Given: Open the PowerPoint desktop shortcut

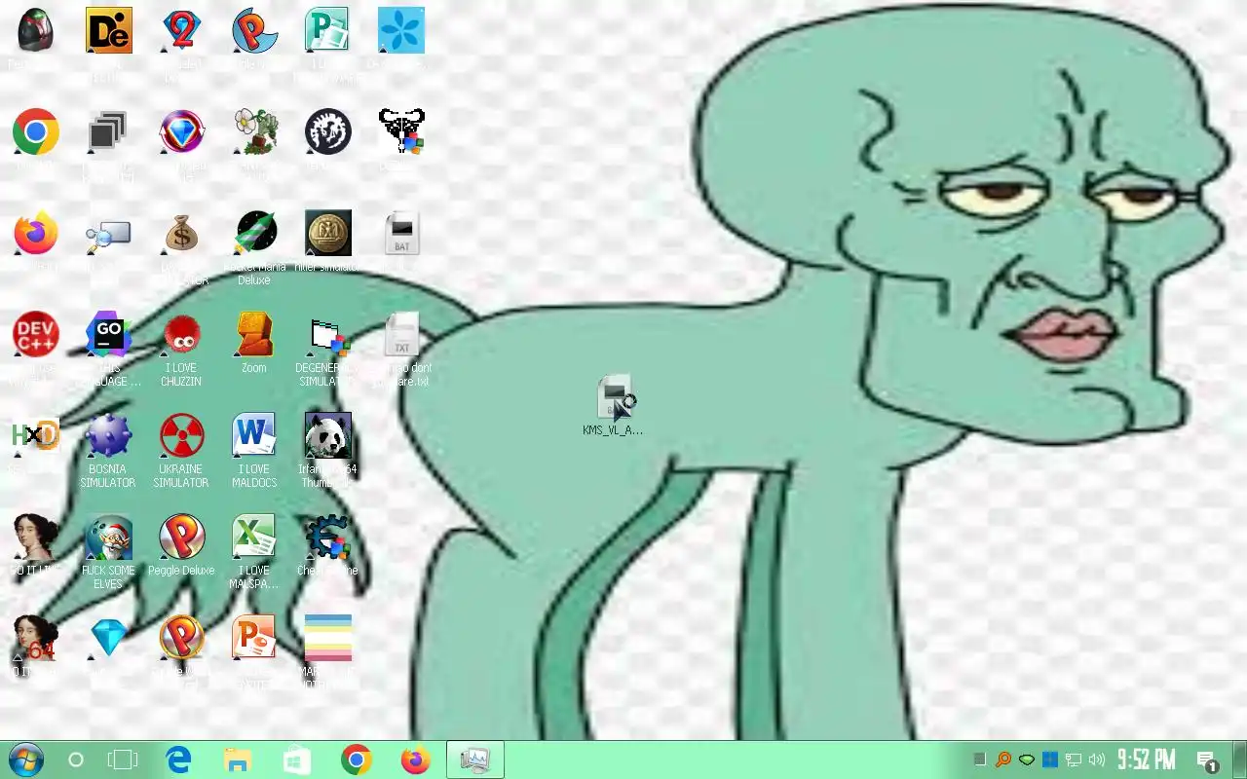Looking at the screenshot, I should pyautogui.click(x=254, y=639).
